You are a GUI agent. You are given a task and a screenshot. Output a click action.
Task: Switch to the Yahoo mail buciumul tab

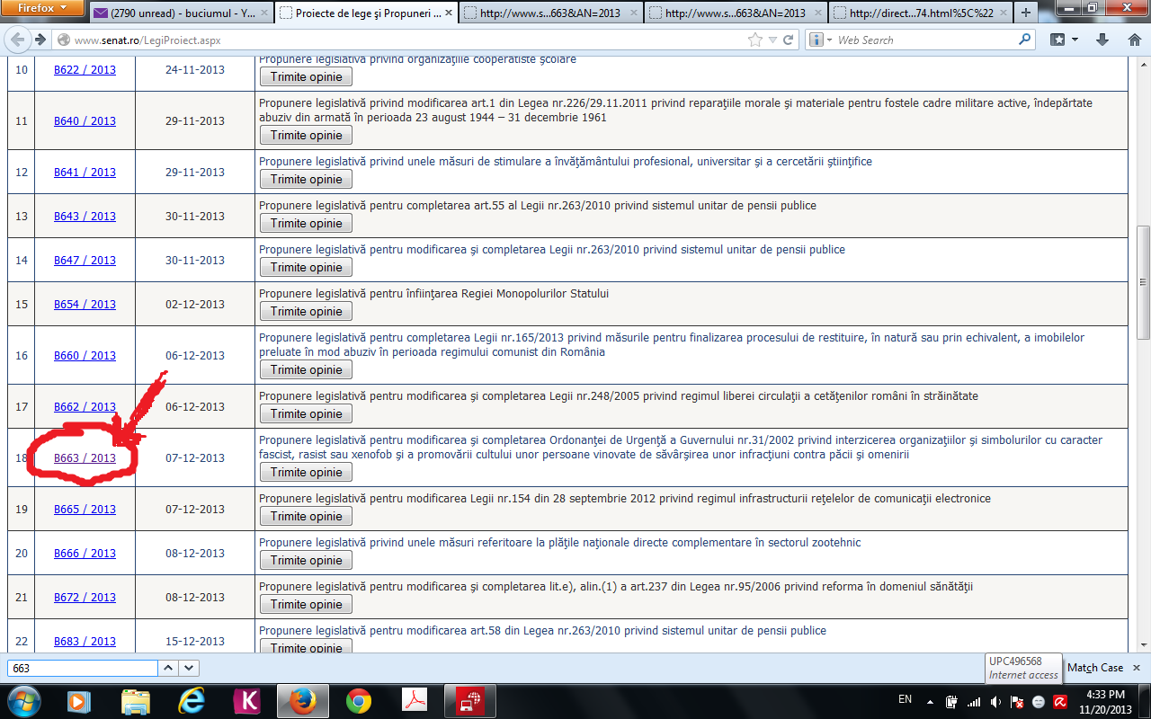pos(180,13)
